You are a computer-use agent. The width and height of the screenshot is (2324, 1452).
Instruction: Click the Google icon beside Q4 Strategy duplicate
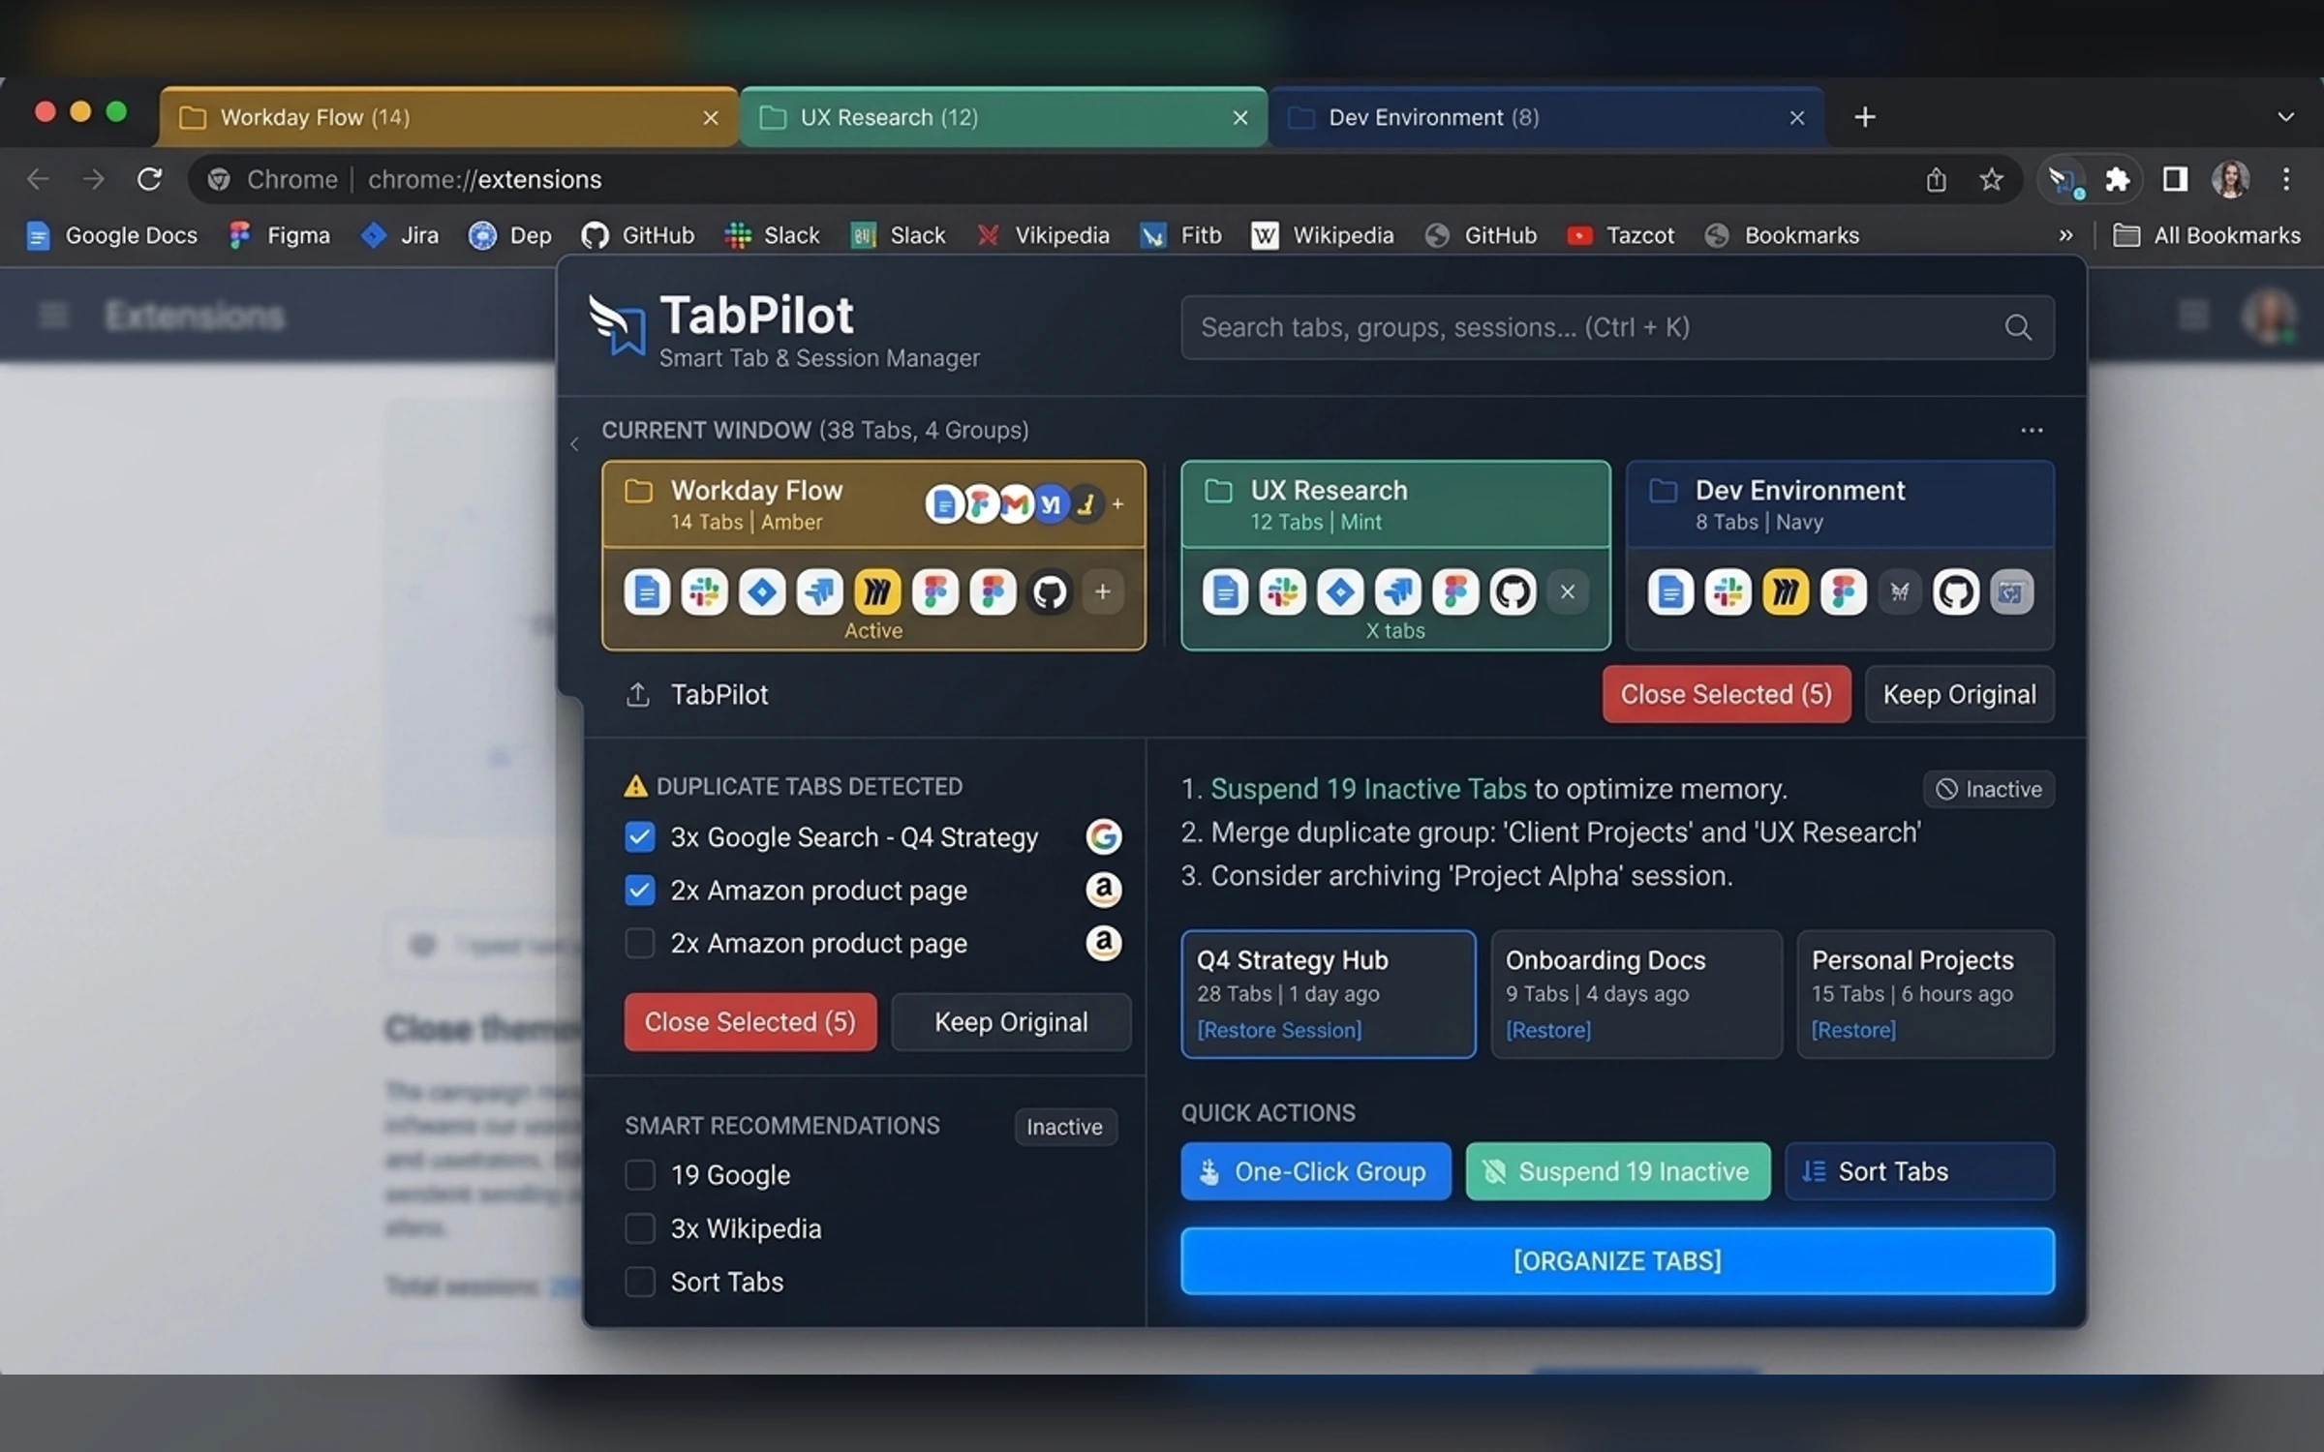[x=1103, y=836]
